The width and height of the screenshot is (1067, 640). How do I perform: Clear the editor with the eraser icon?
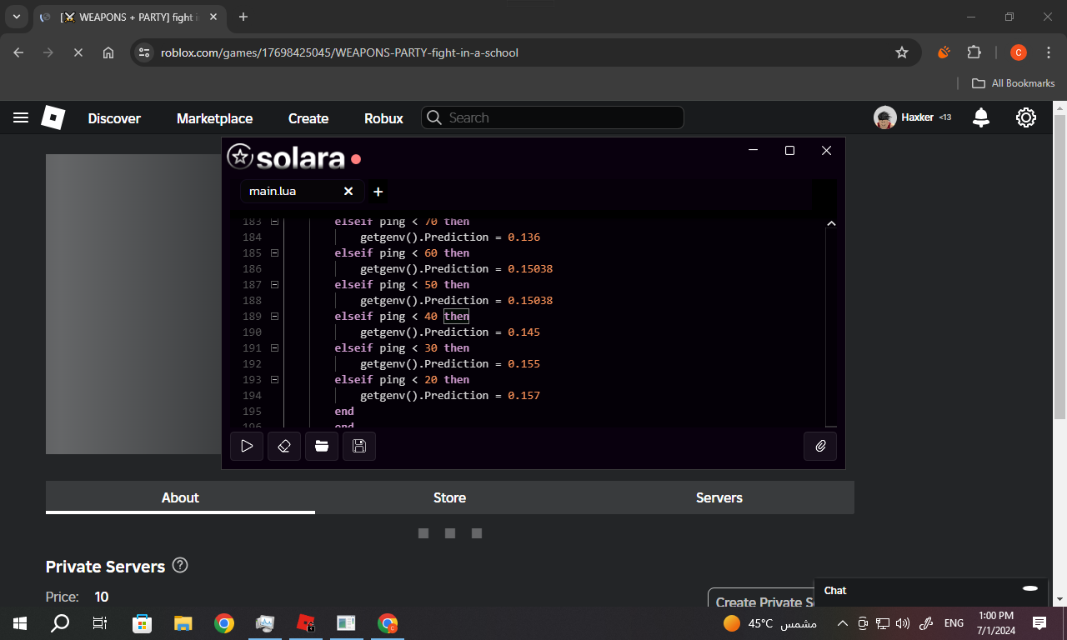284,447
